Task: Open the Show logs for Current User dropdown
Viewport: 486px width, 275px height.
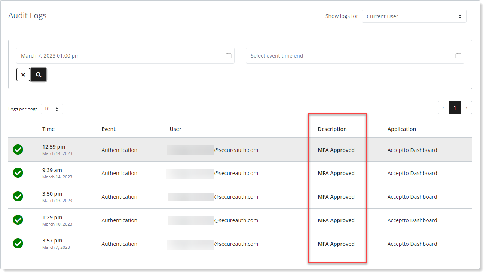Action: (x=414, y=16)
